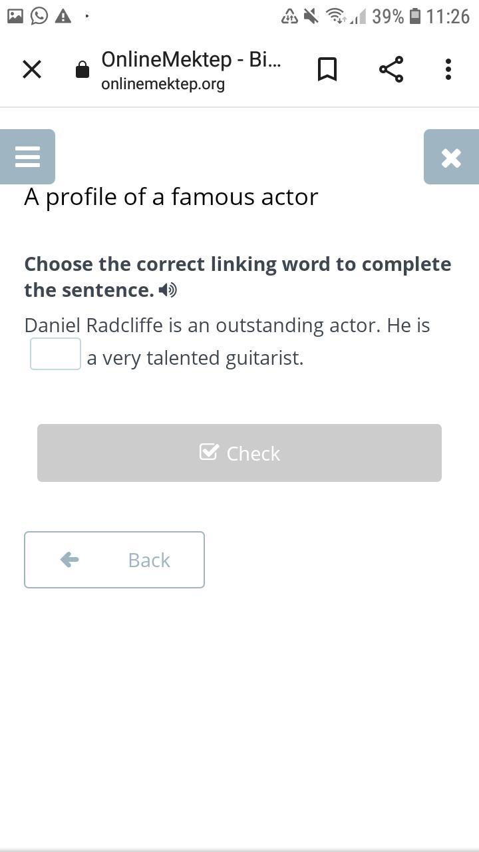Tap the WhatsApp notification icon in the status bar
Viewport: 479px width, 852px height.
39,16
